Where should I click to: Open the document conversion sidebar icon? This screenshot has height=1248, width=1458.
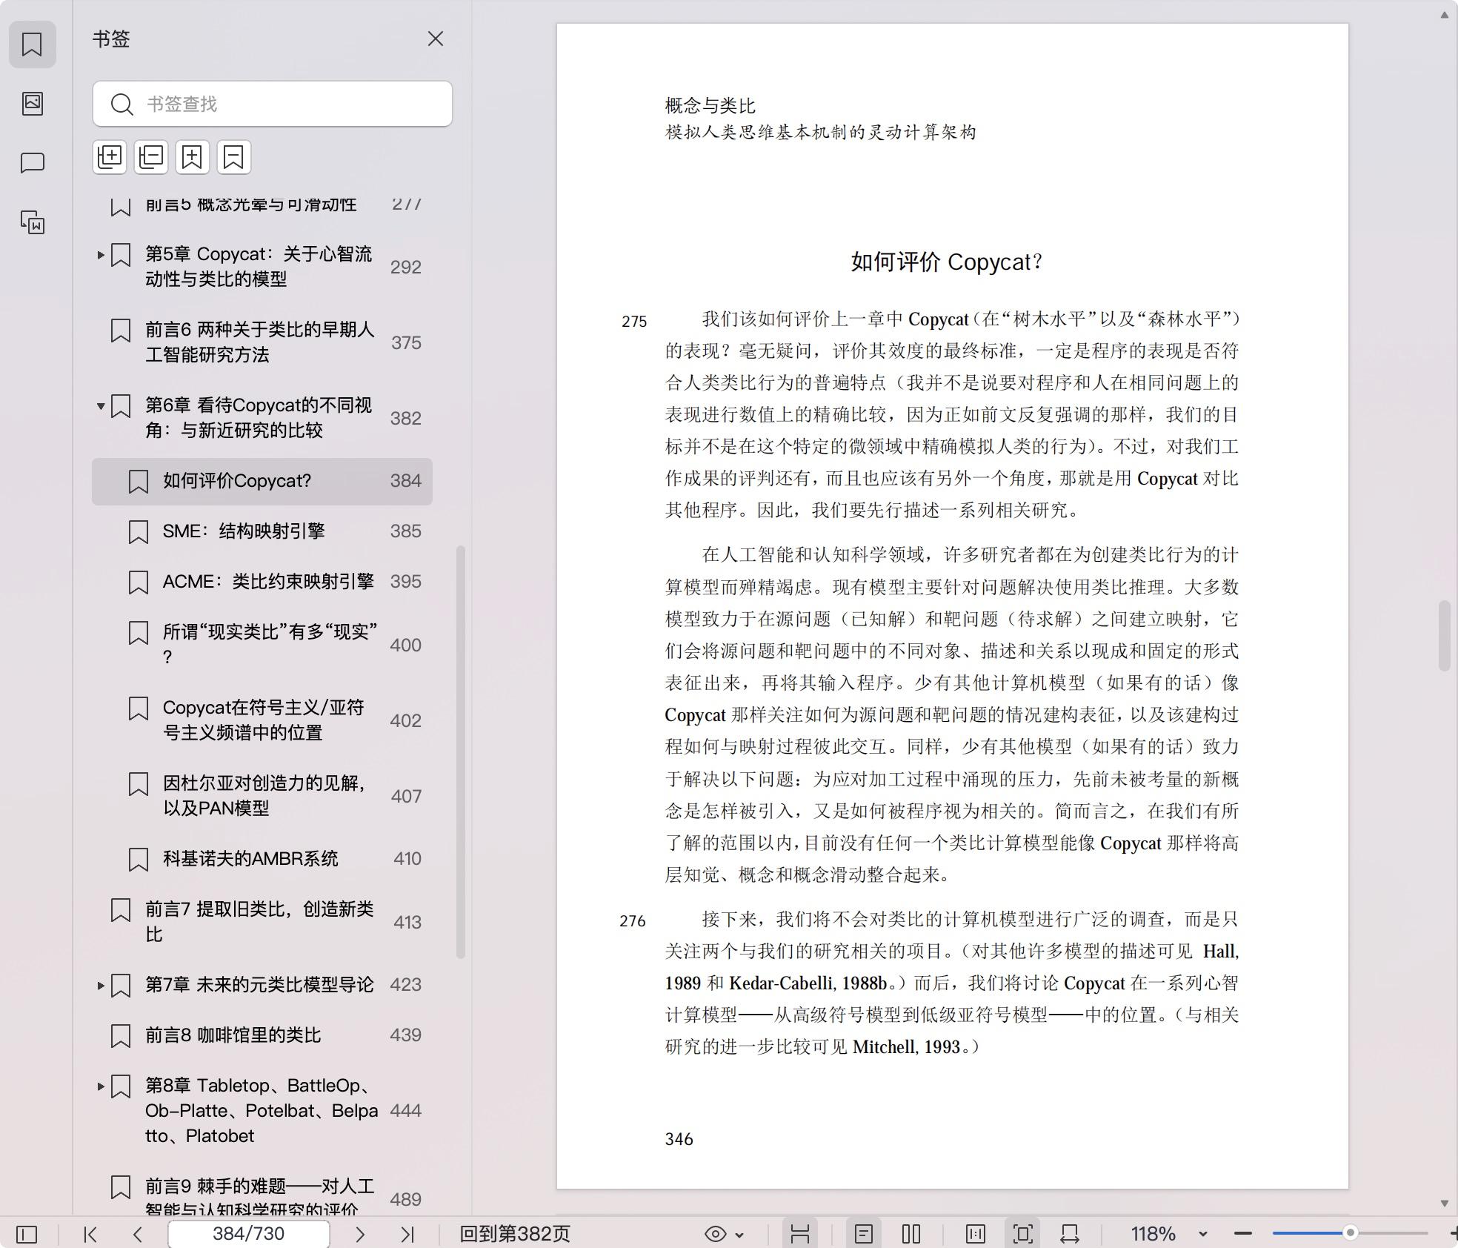(x=32, y=222)
